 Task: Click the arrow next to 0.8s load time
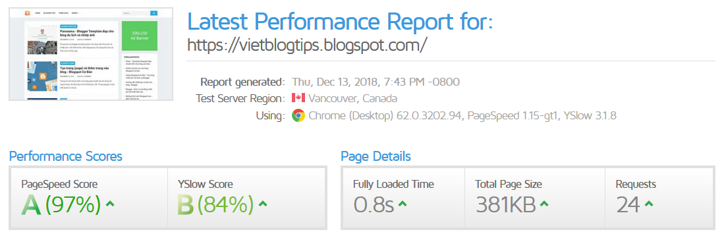402,203
